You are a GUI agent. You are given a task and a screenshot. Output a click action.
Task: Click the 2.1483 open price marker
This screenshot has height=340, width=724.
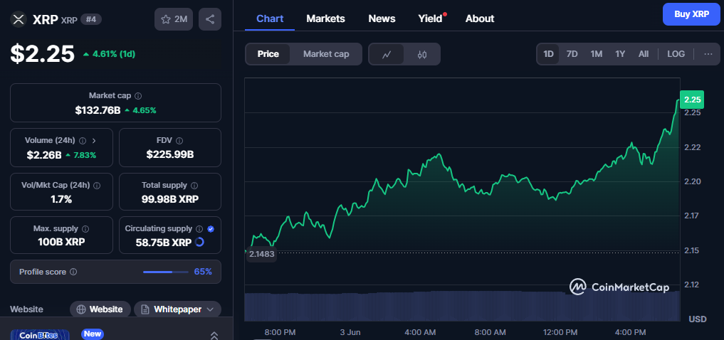pos(261,253)
